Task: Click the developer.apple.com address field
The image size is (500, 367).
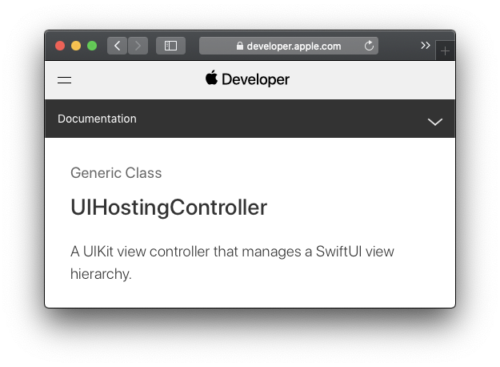Action: click(x=289, y=46)
